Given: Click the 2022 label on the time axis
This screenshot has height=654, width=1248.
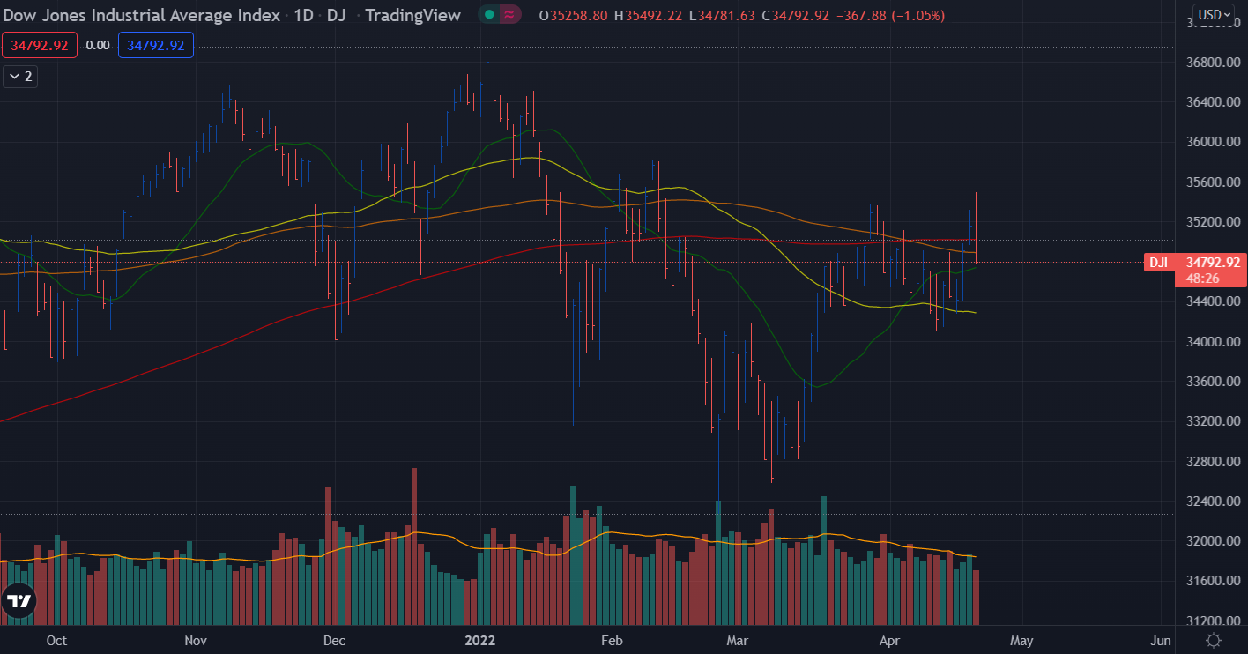Looking at the screenshot, I should 479,641.
